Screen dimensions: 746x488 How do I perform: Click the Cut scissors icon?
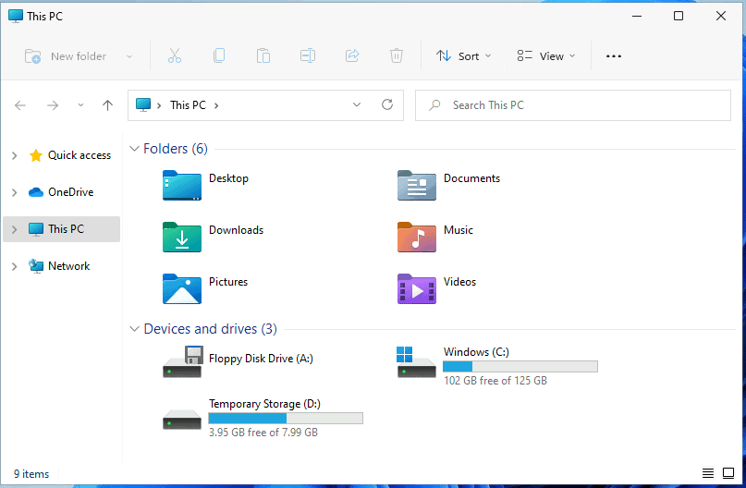(x=175, y=56)
